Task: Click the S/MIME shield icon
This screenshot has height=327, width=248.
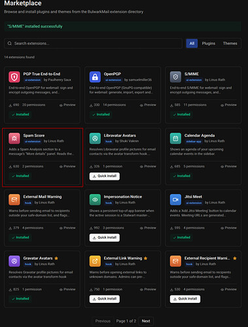Action: tap(175, 77)
